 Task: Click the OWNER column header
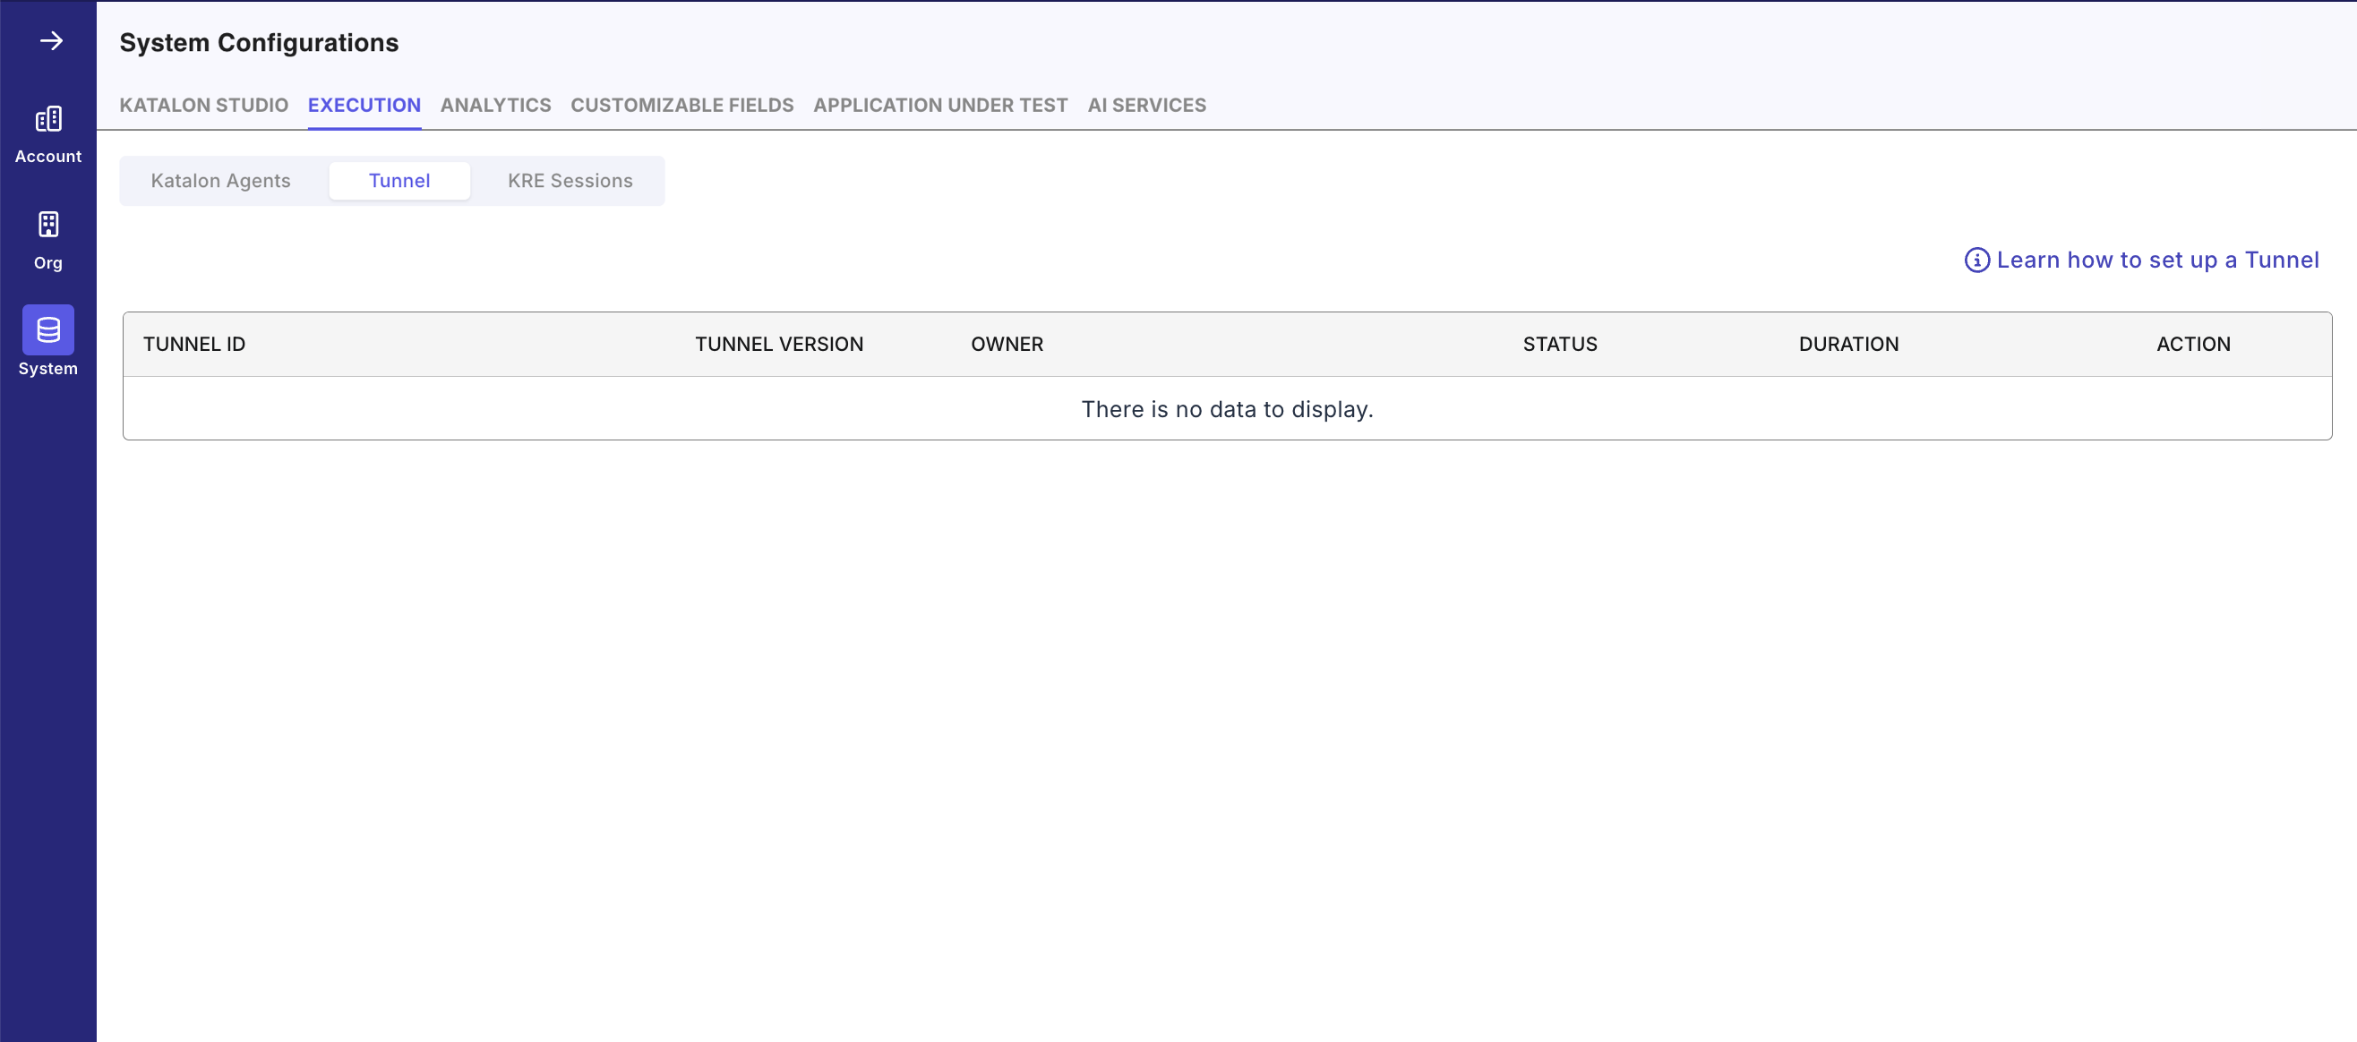1007,344
